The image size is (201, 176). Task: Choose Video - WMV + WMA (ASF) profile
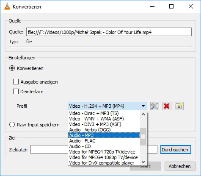pyautogui.click(x=104, y=119)
